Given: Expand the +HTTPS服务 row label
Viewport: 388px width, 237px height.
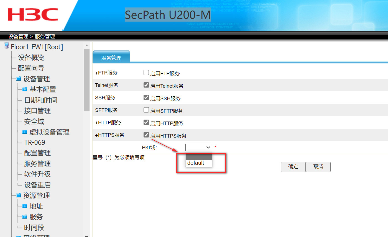Looking at the screenshot, I should [109, 135].
